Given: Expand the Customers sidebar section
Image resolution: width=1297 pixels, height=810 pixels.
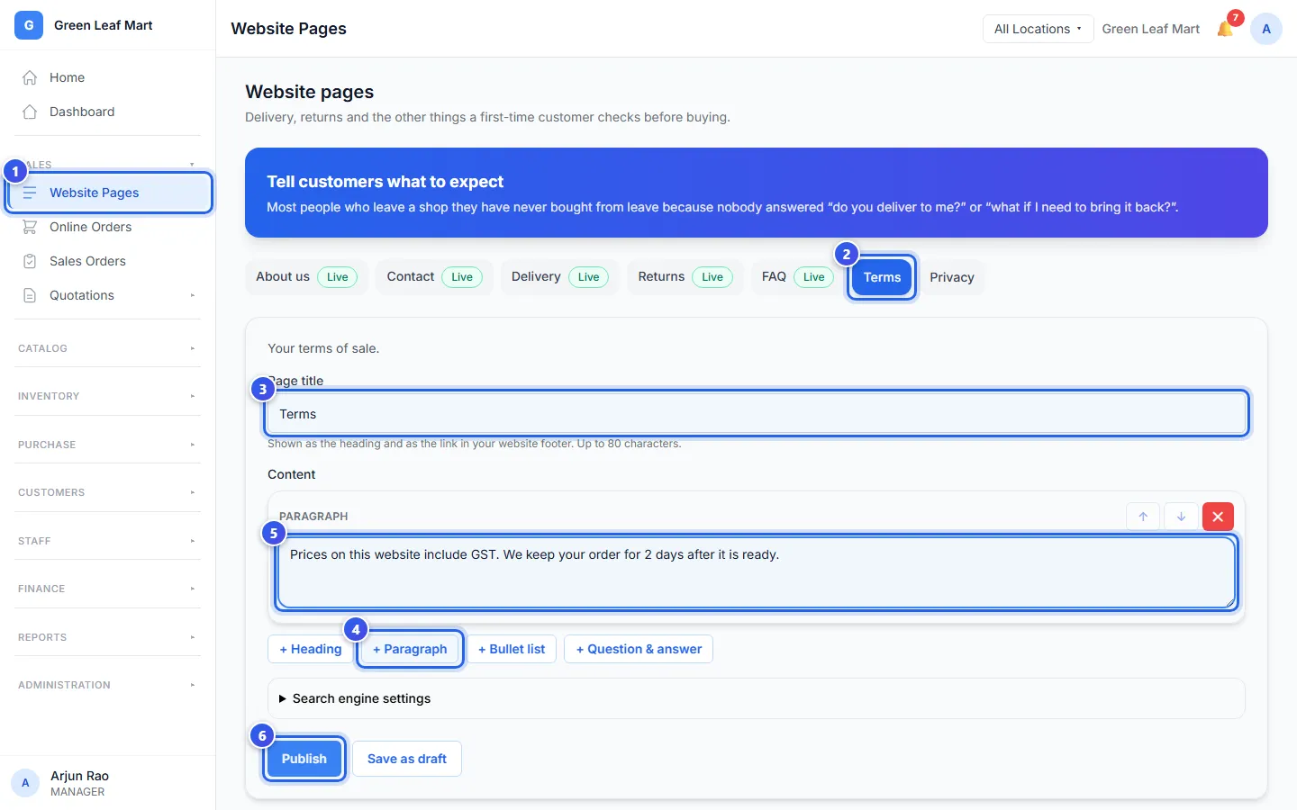Looking at the screenshot, I should pyautogui.click(x=108, y=492).
